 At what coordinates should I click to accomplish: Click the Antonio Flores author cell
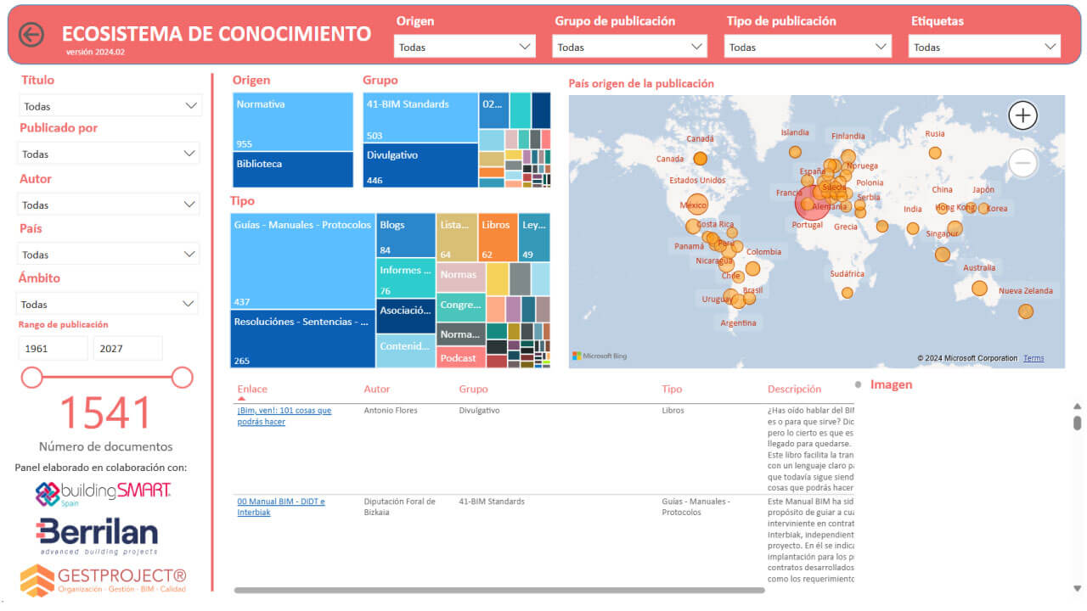click(391, 411)
